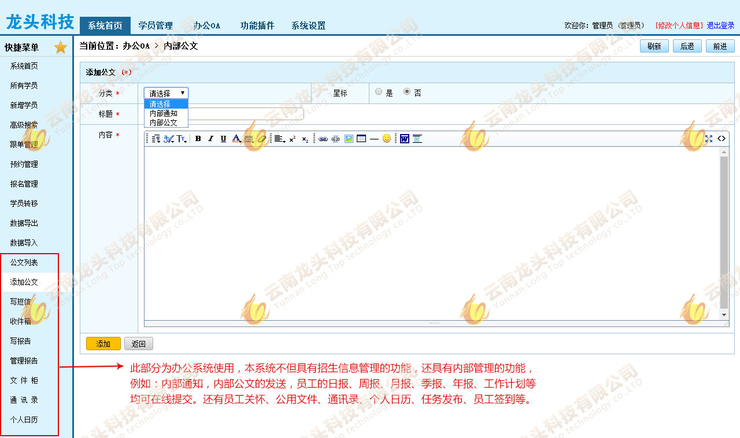The width and height of the screenshot is (740, 438).
Task: Switch editor to fullscreen mode
Action: 709,139
